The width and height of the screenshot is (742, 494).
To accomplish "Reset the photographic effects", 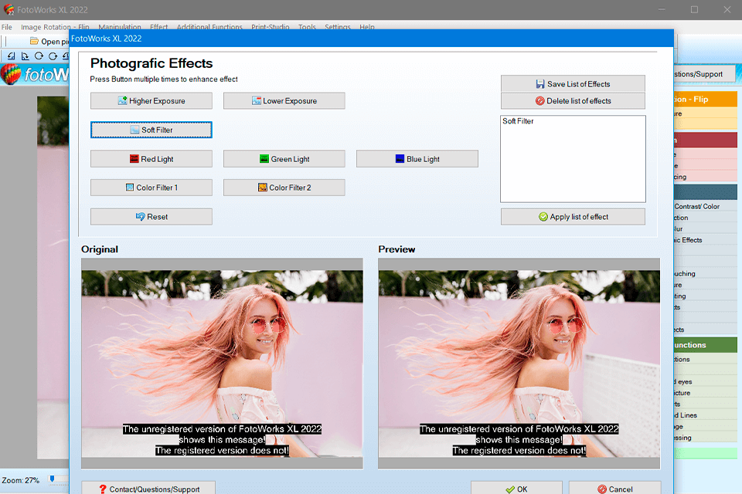I will [x=151, y=216].
